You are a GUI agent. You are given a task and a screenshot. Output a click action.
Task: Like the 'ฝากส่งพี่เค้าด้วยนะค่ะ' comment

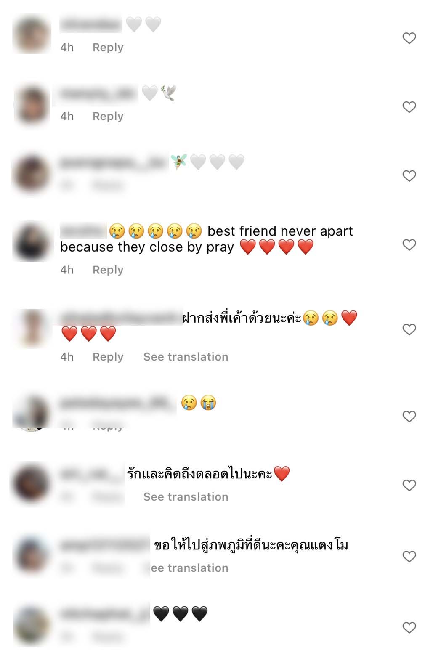[x=409, y=329]
